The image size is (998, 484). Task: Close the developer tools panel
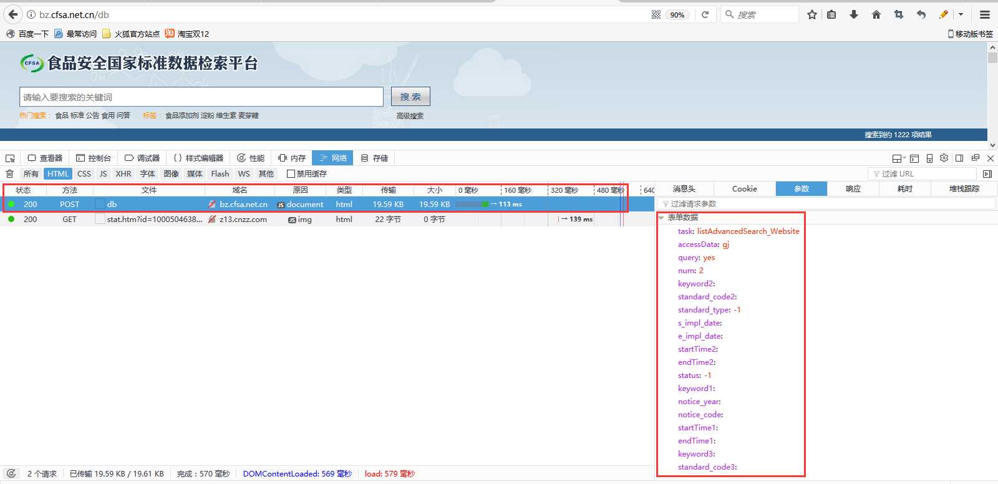990,158
